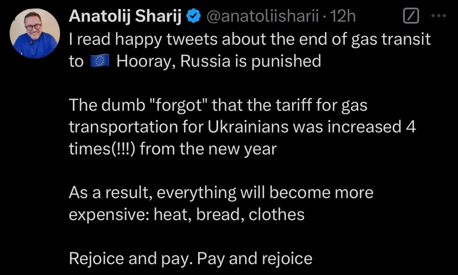Open Anatolij Sharij's profile picture
The image size is (458, 275).
35,34
